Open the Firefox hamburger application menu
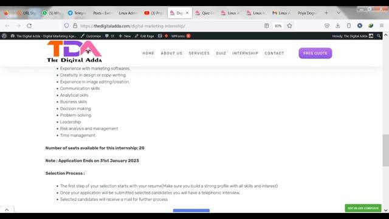This screenshot has height=219, width=389. coord(382,26)
